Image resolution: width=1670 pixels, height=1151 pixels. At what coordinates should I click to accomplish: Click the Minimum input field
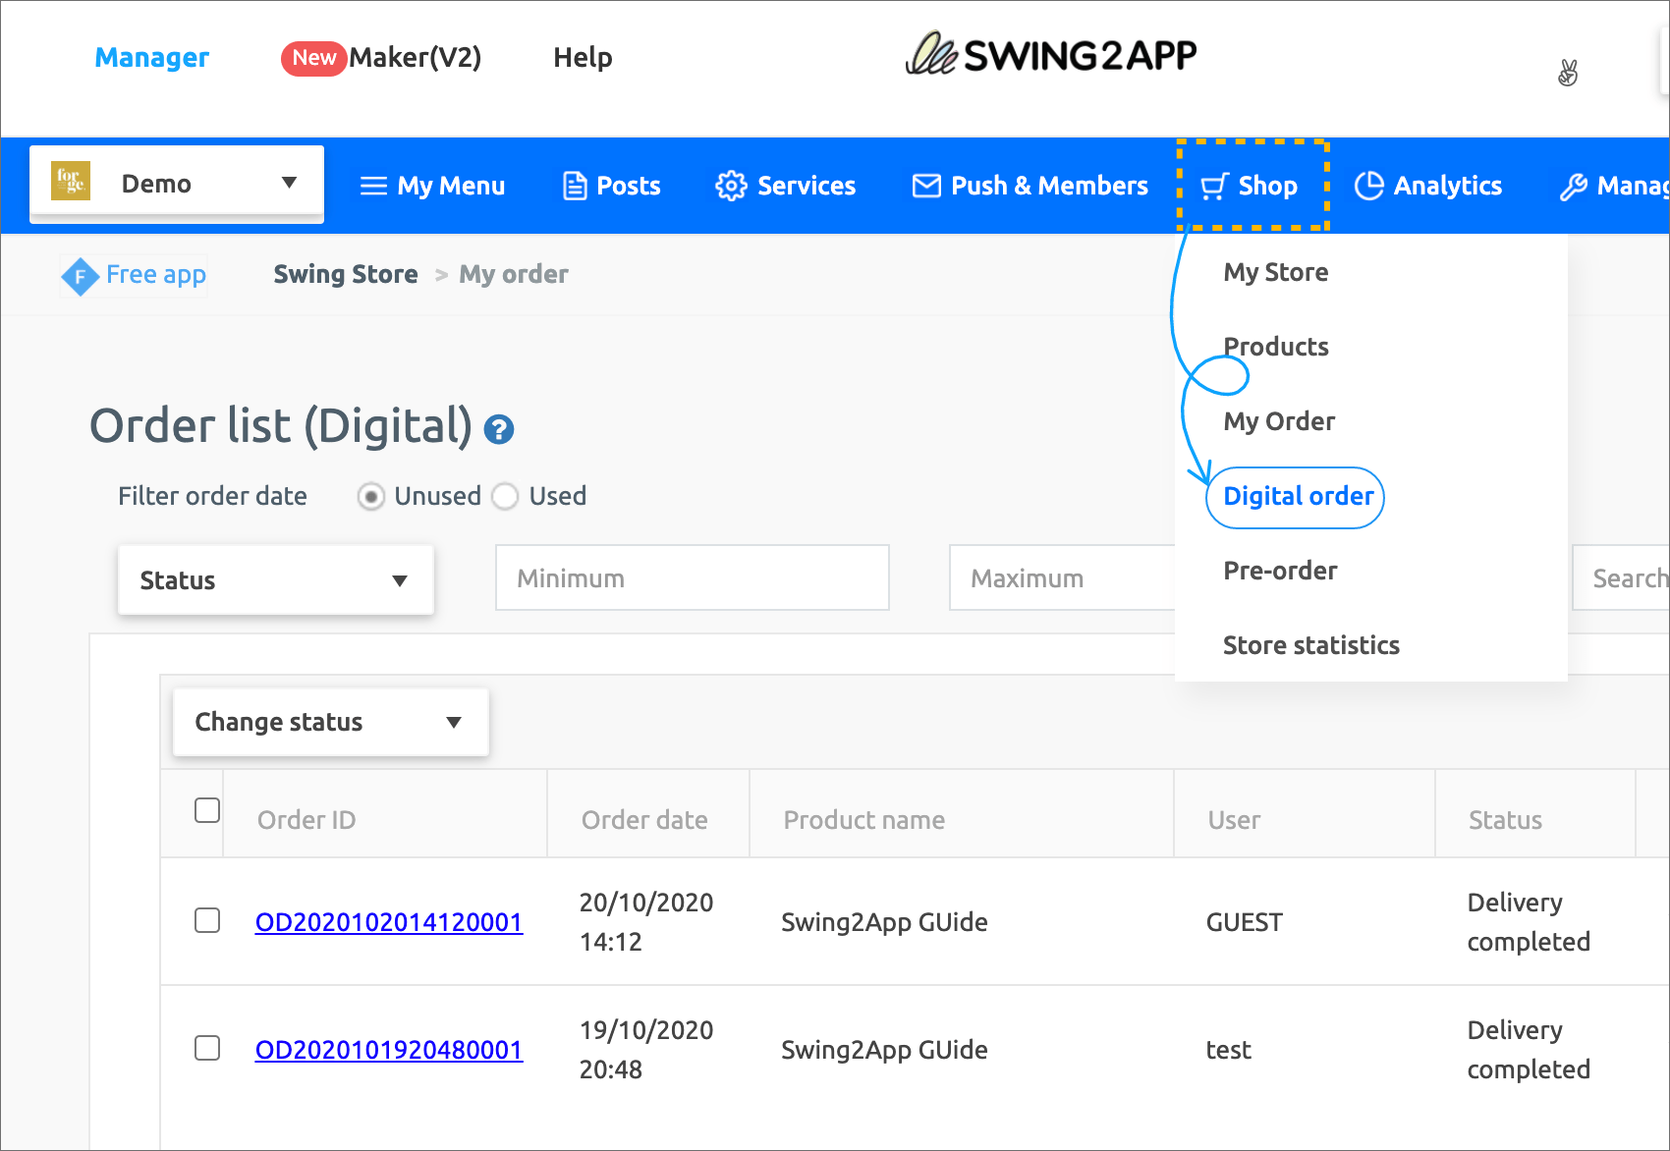pos(692,578)
